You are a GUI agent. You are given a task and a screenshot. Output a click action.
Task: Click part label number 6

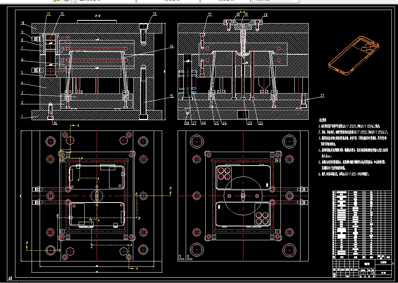point(22,60)
